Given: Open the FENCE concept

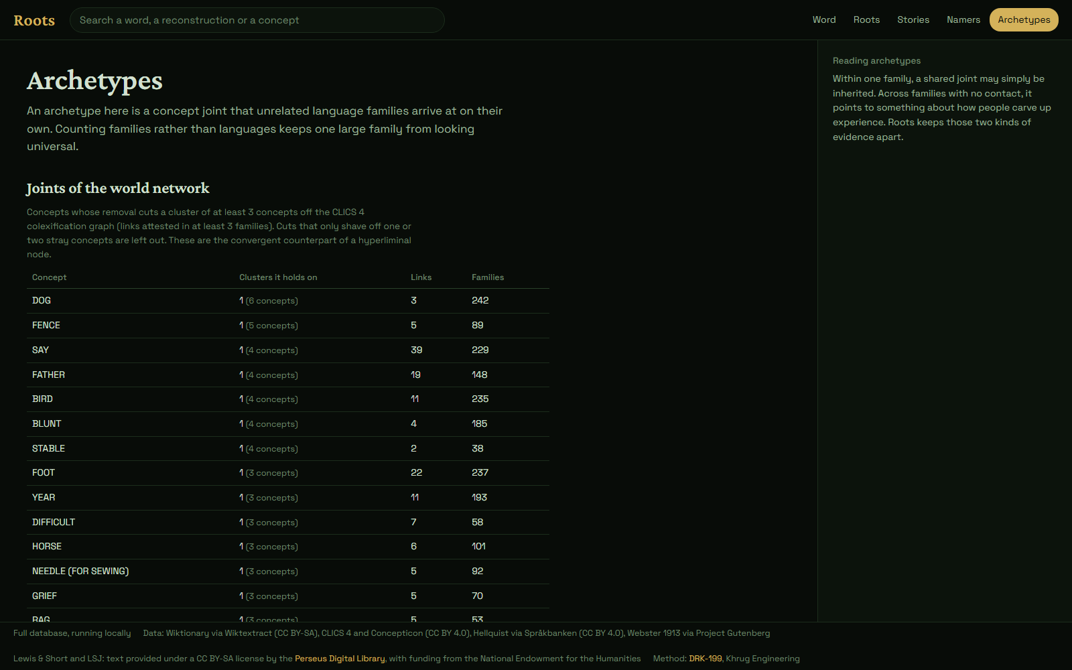Looking at the screenshot, I should (x=46, y=325).
